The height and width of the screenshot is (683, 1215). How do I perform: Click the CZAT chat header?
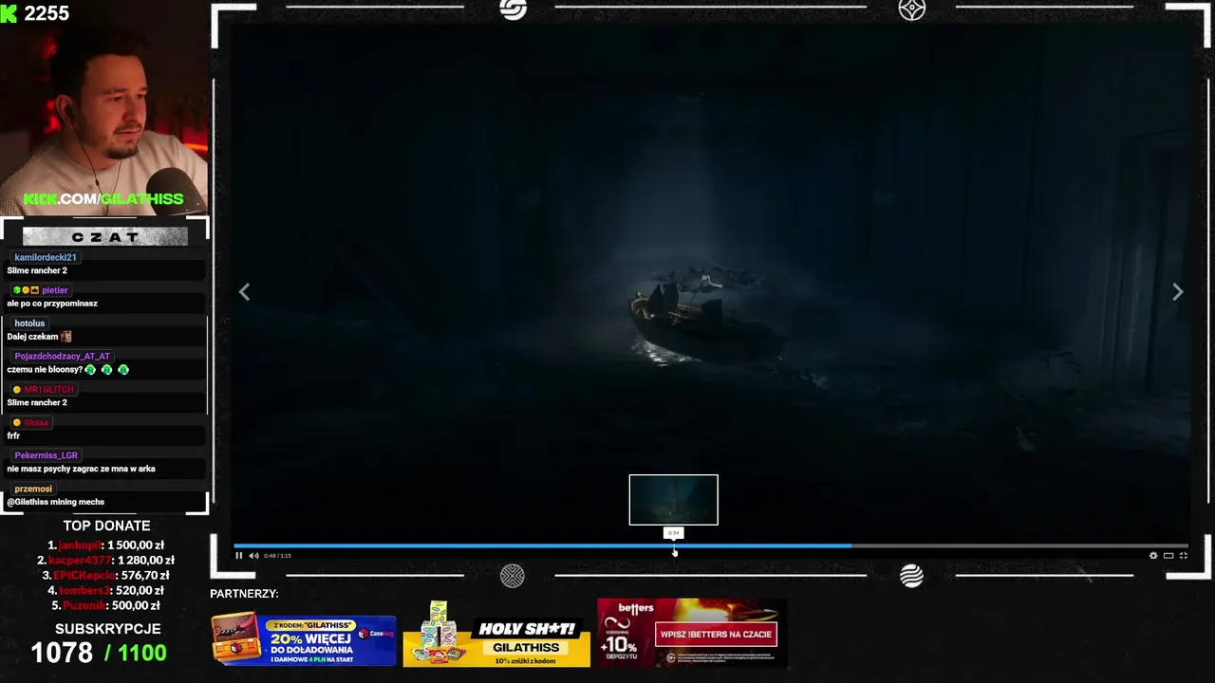(x=105, y=237)
